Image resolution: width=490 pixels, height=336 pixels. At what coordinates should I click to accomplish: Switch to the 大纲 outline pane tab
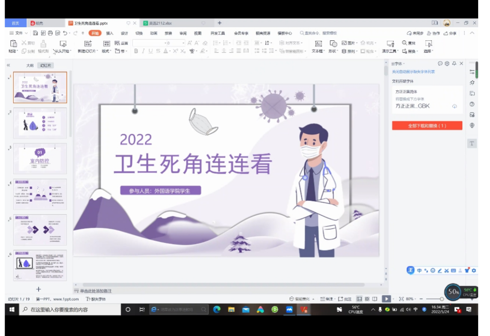tap(30, 65)
